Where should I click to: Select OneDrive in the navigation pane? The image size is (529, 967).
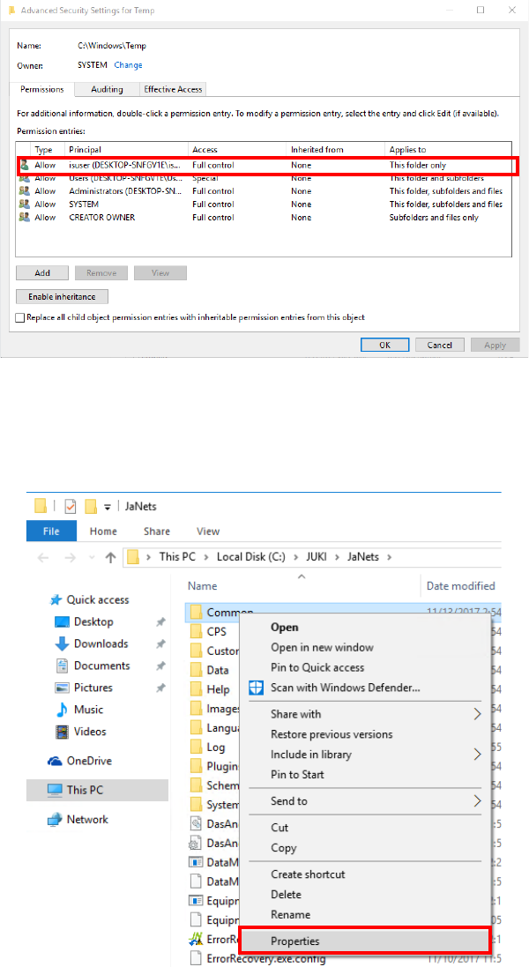(x=89, y=761)
